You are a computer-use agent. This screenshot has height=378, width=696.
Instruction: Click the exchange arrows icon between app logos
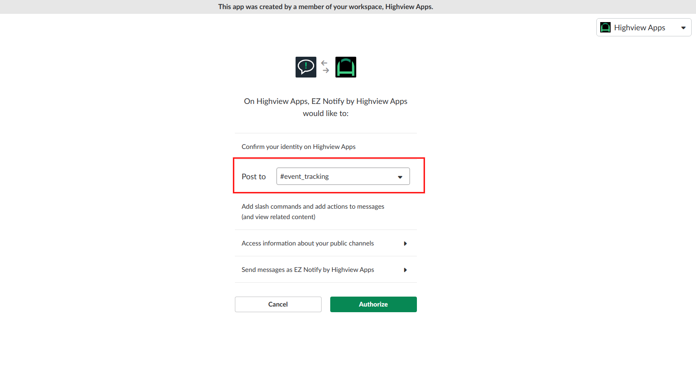[x=325, y=67]
